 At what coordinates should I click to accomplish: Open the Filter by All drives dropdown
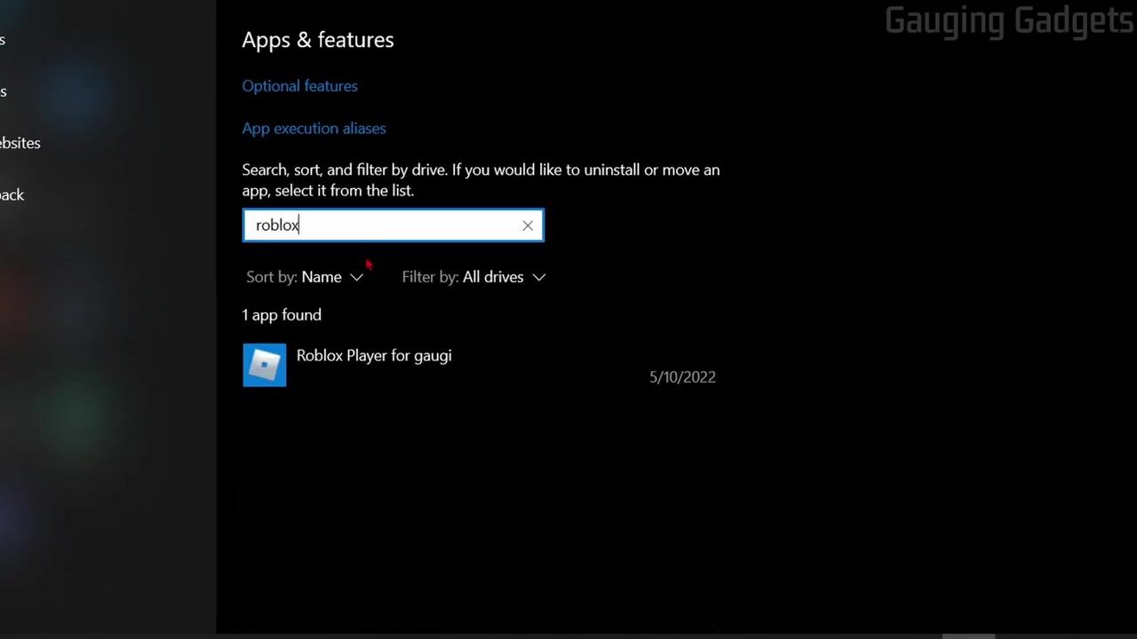(x=473, y=277)
